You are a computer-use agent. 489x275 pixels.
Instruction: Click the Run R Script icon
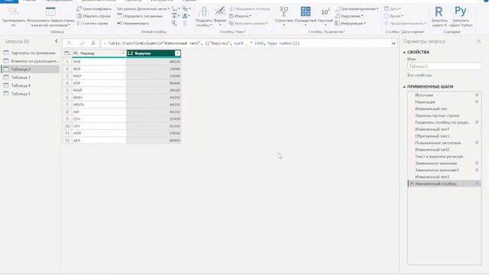pyautogui.click(x=439, y=12)
